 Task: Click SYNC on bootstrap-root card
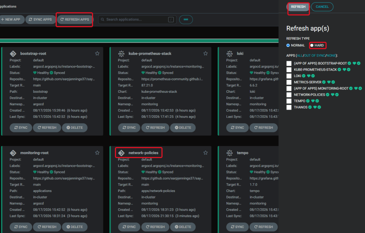coord(21,127)
